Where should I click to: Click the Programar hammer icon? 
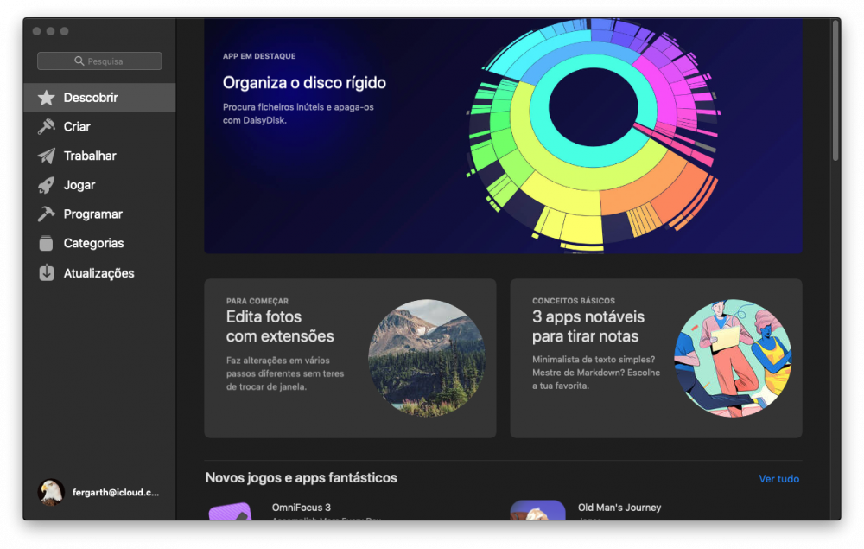point(47,214)
